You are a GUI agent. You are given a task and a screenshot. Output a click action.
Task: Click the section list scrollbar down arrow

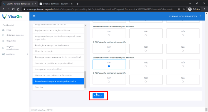pos(85,89)
